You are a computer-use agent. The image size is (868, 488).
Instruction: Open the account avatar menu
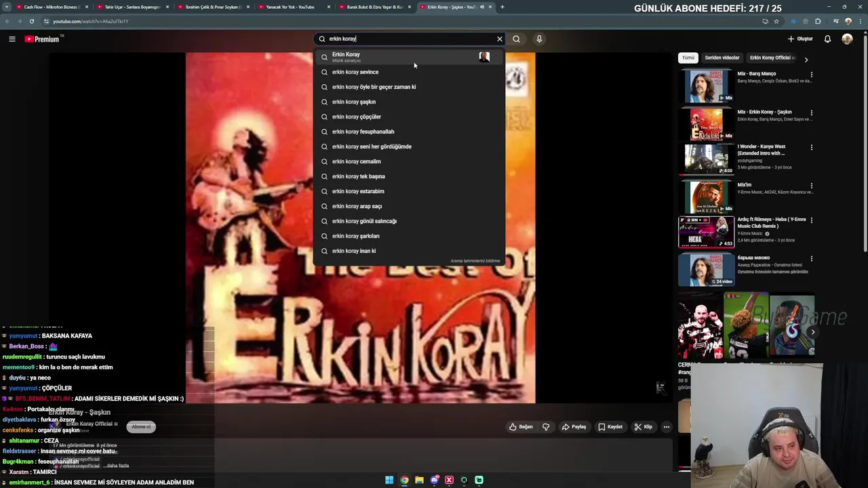click(847, 39)
